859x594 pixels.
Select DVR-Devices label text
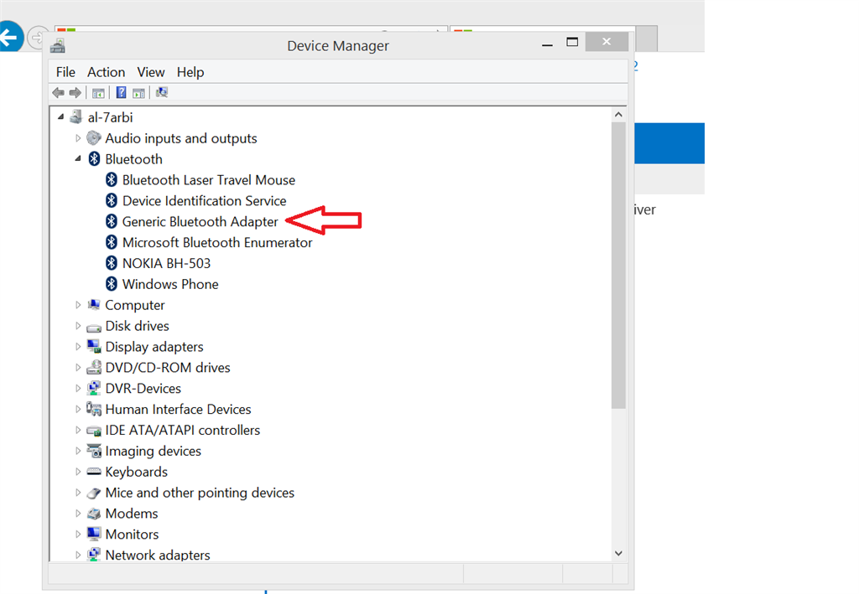tap(143, 389)
